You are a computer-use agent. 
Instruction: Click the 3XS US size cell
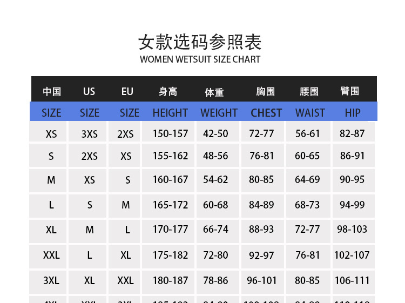click(x=90, y=134)
